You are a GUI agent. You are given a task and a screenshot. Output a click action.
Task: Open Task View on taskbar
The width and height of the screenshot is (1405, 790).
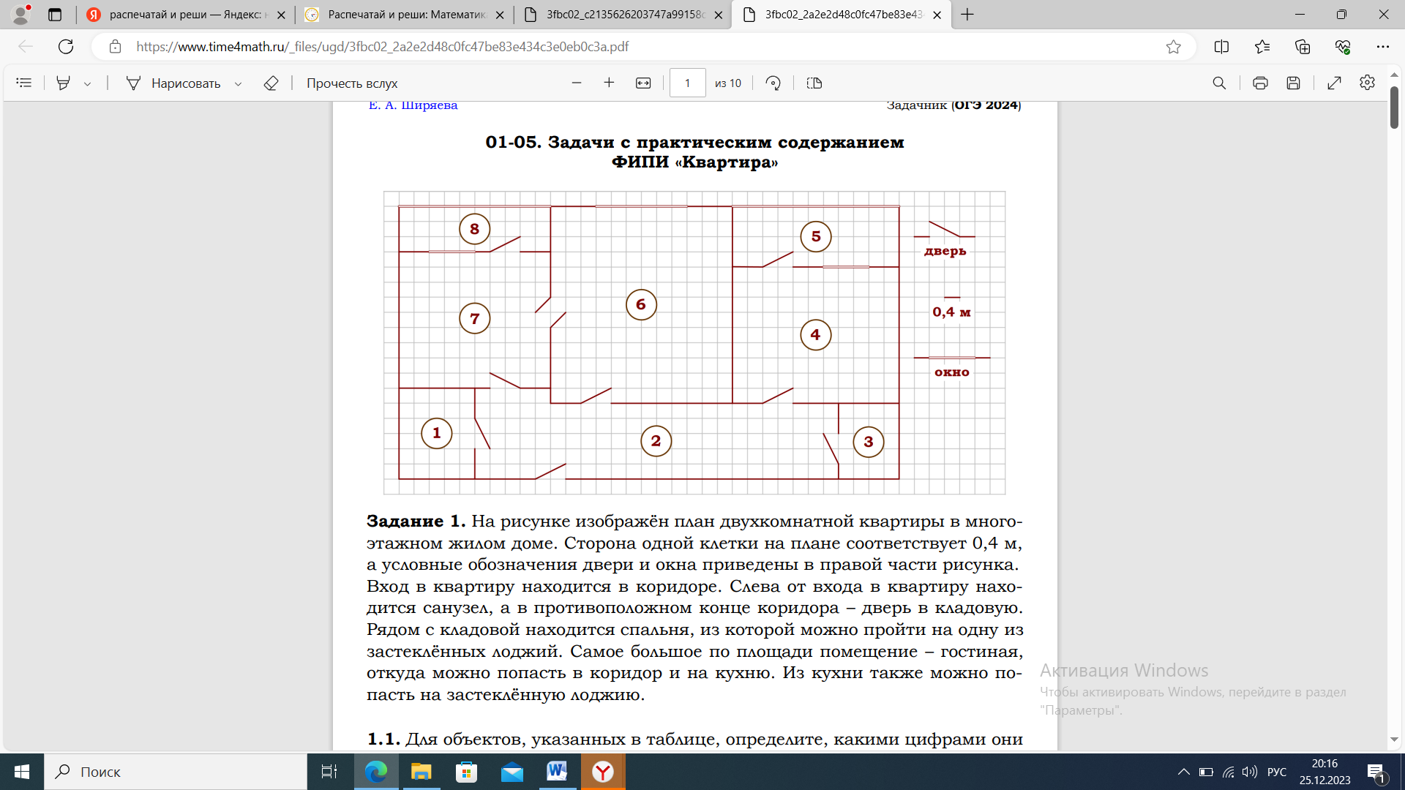tap(329, 772)
